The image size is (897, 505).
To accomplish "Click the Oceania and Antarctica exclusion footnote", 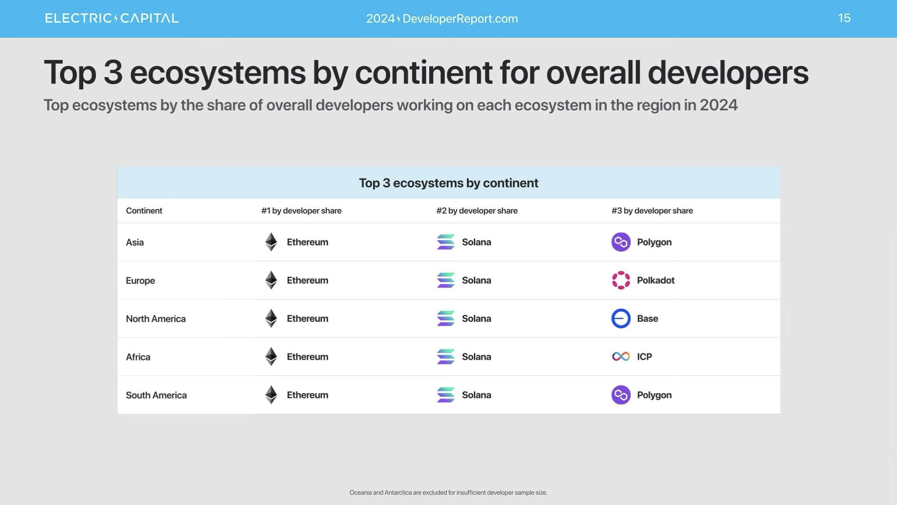I will [448, 493].
